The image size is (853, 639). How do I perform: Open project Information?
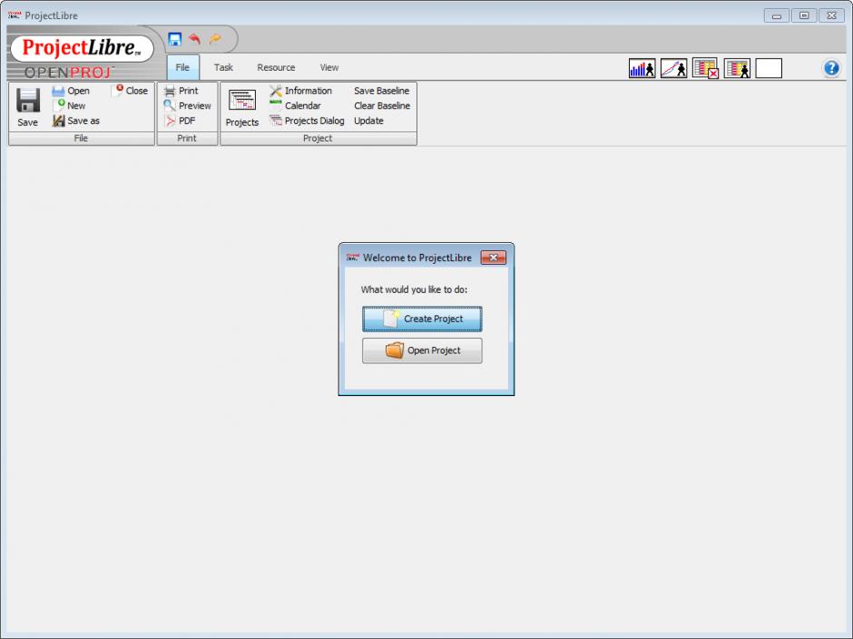pos(301,91)
